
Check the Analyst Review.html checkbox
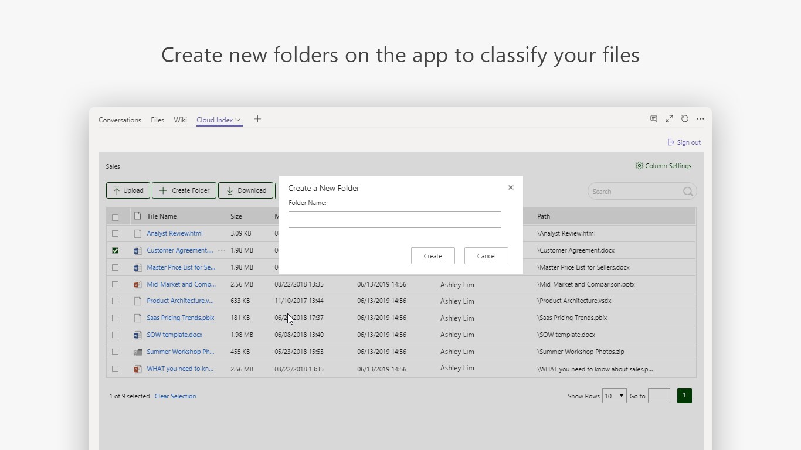[115, 234]
